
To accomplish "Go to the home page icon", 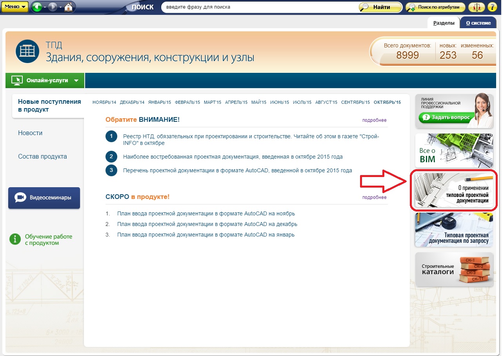I will (68, 7).
